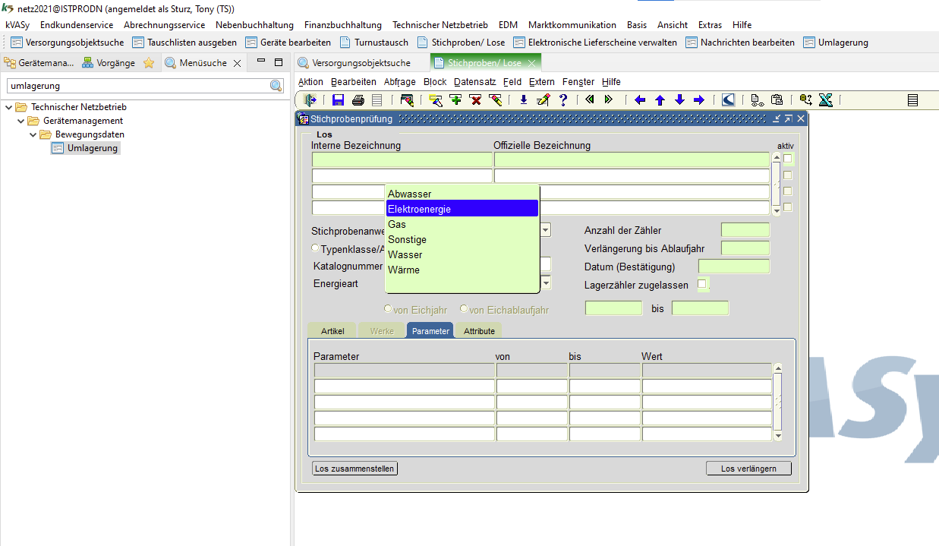Click the red X delete record icon

(x=475, y=99)
